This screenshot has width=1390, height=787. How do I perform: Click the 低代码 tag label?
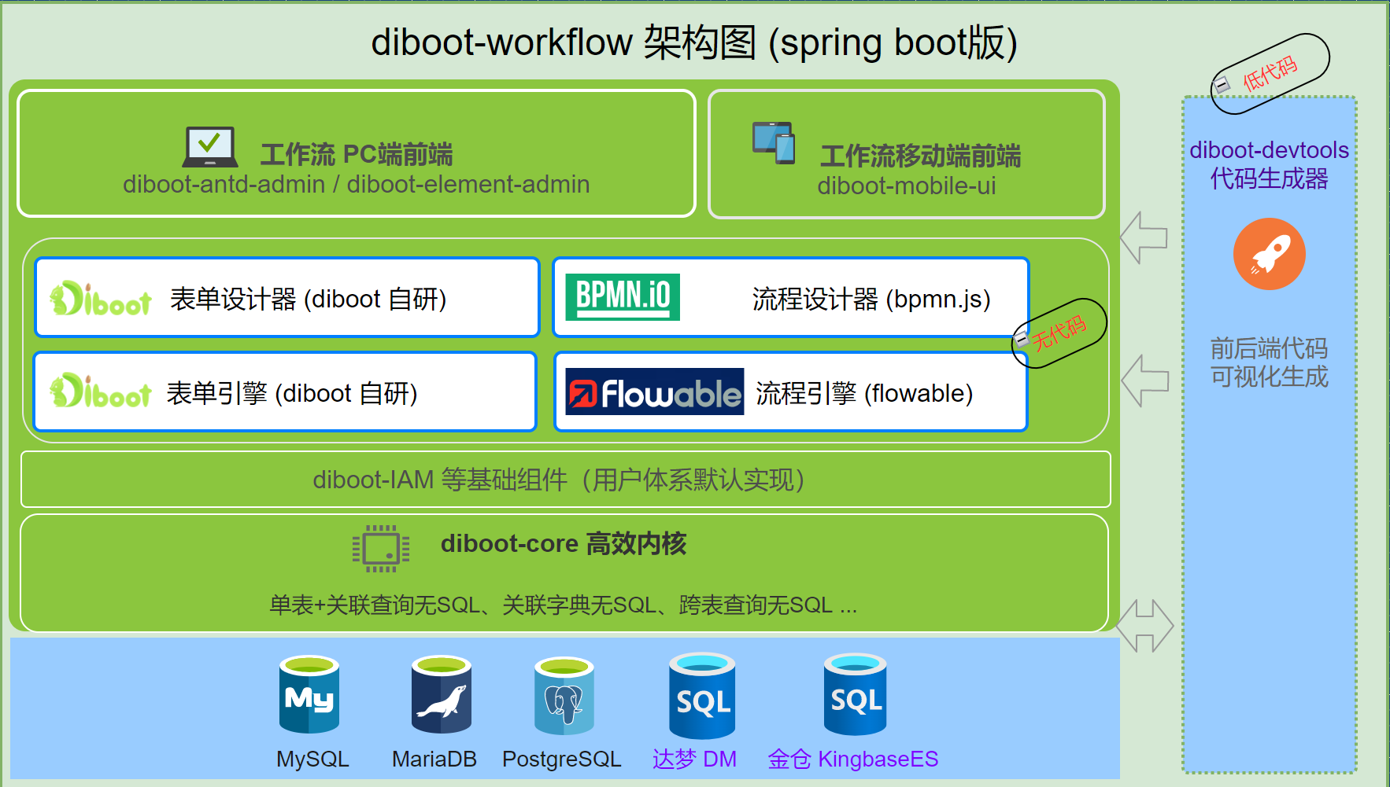1270,74
